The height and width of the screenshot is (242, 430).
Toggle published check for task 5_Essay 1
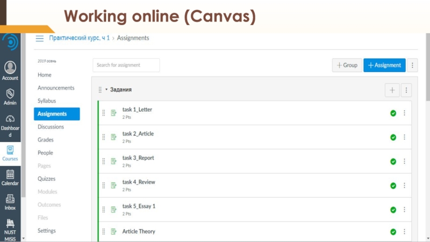pyautogui.click(x=393, y=210)
